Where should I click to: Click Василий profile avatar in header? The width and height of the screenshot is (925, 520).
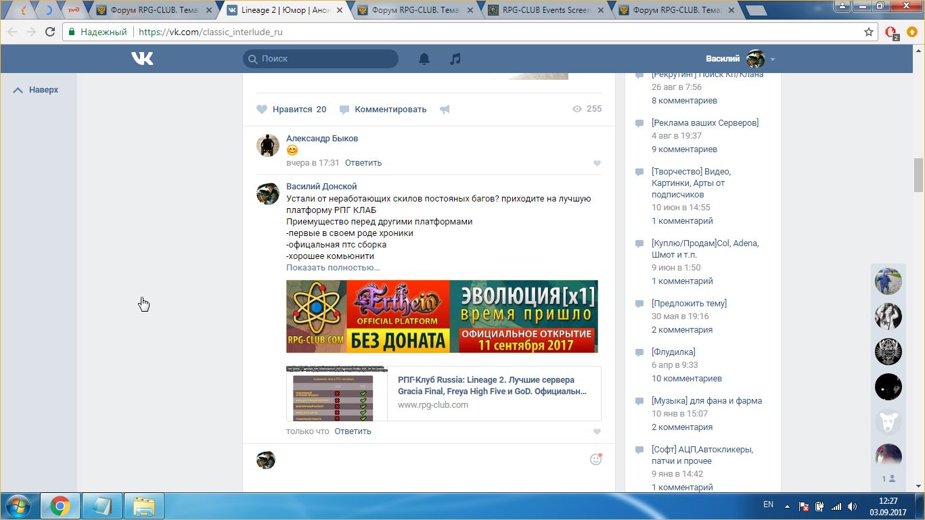[x=755, y=59]
